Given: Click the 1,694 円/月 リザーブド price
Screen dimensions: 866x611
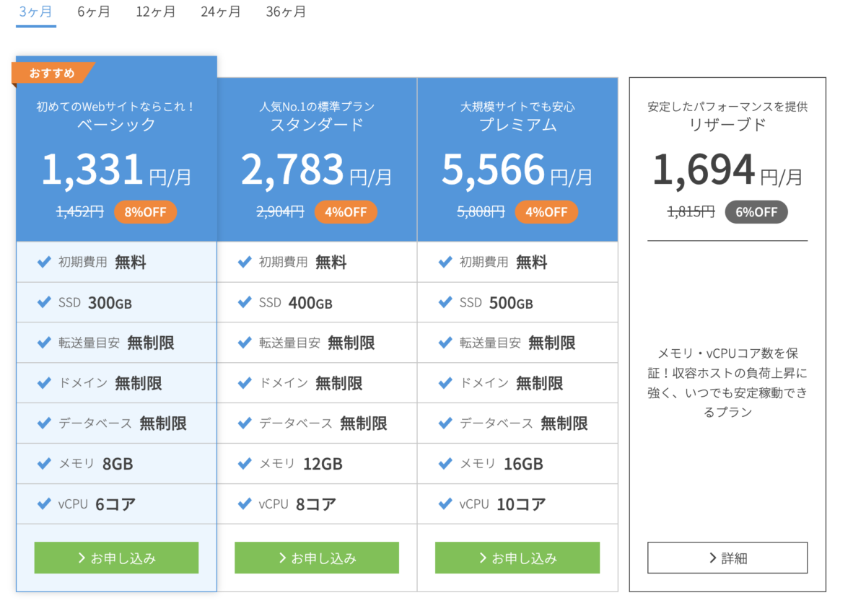Looking at the screenshot, I should point(727,171).
